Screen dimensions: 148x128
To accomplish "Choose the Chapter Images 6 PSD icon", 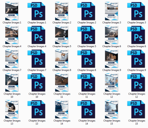I will [136, 35].
